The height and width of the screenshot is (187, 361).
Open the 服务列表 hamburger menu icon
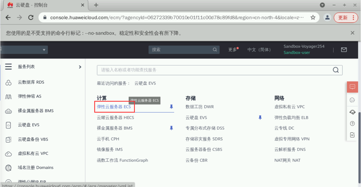(8, 67)
